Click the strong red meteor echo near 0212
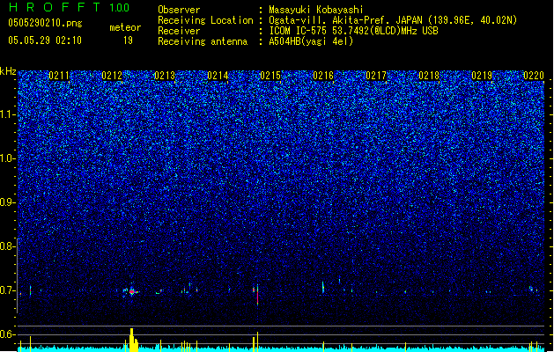Screen dimensions: 554x352 (132, 291)
